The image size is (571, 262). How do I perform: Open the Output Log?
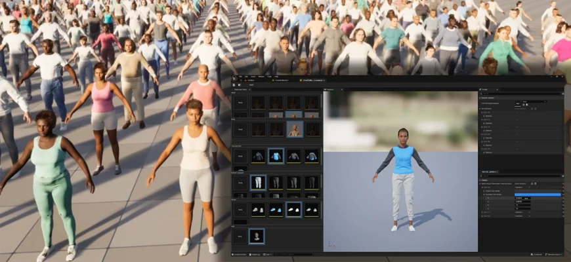(255, 254)
